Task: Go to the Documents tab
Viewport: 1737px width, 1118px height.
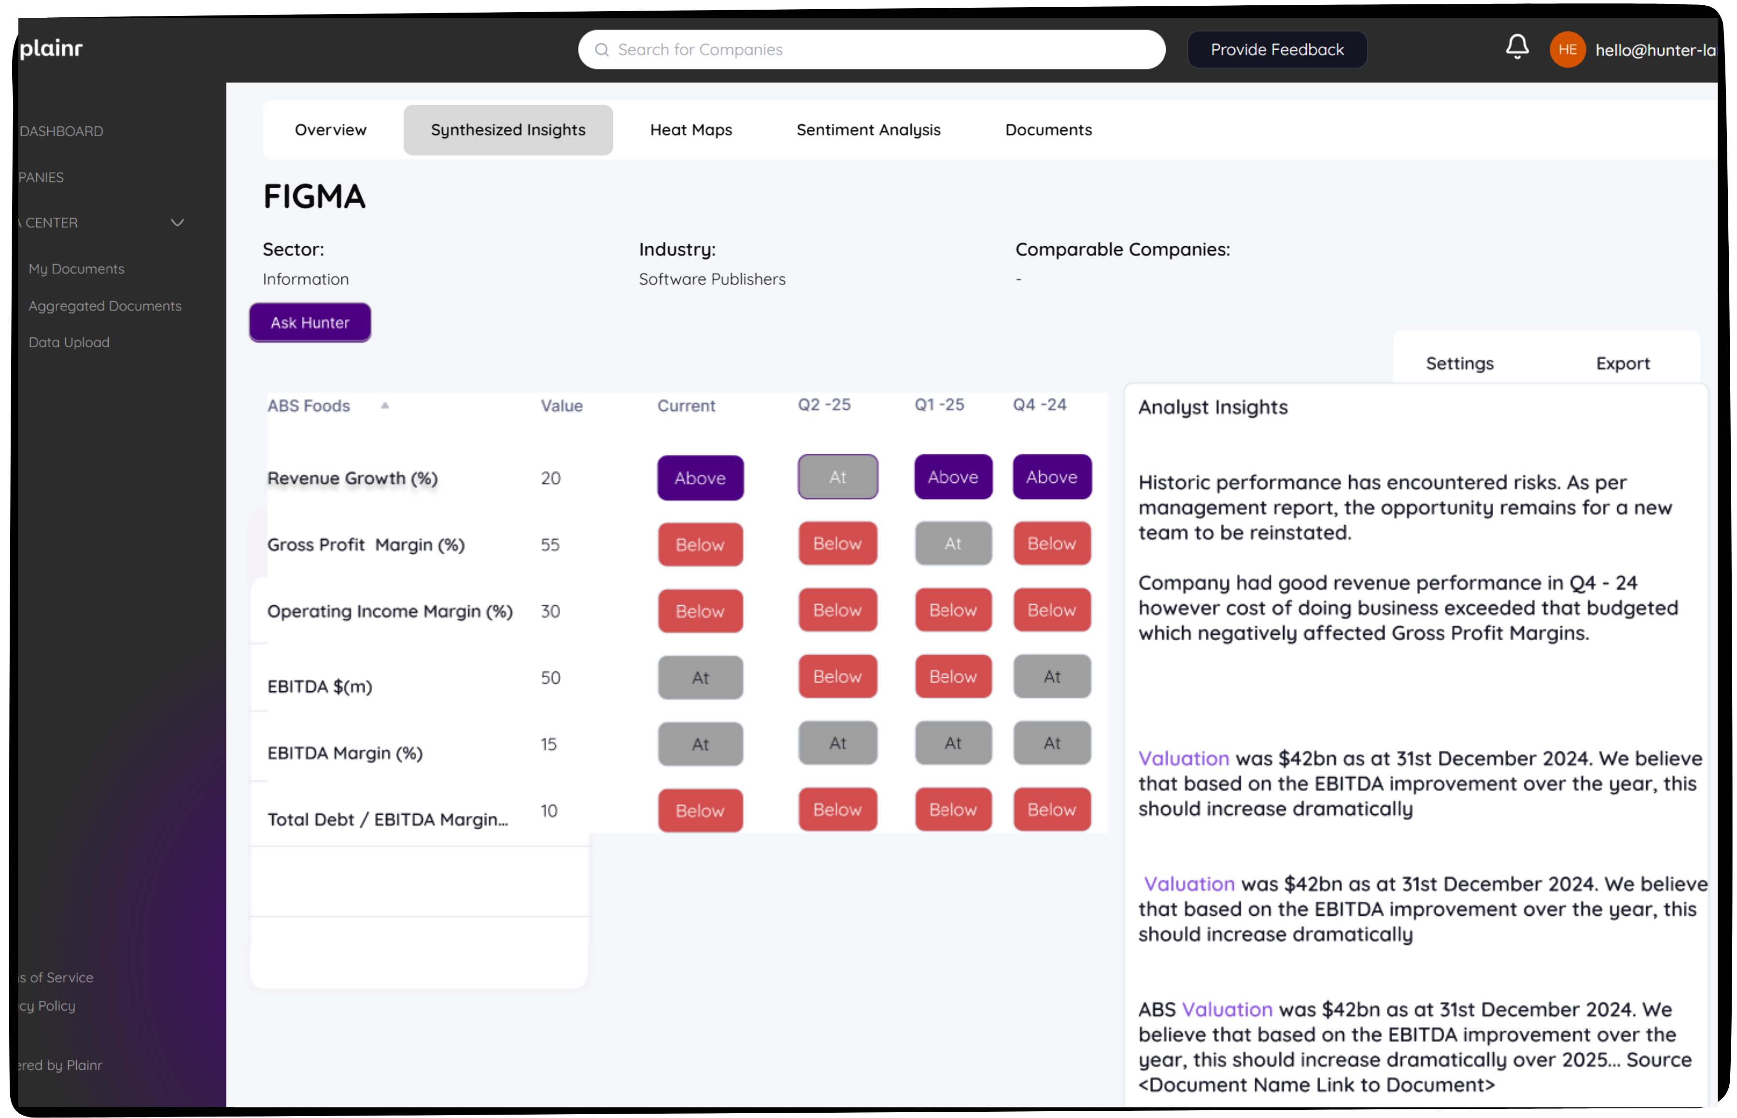Action: tap(1048, 130)
